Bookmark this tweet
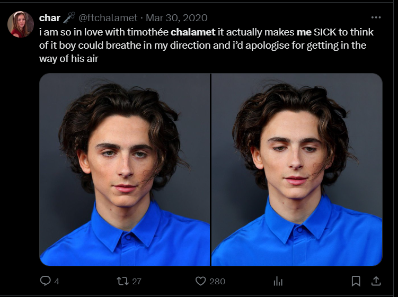The image size is (398, 297). click(356, 281)
